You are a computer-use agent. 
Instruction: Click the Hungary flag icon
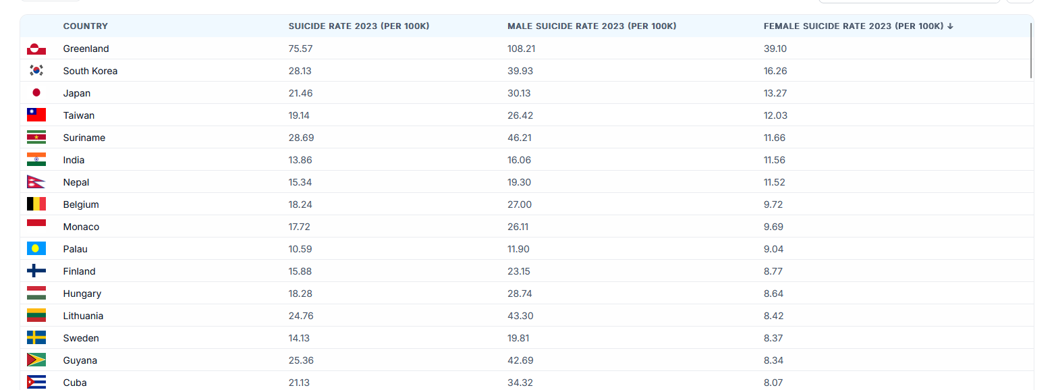coord(36,294)
